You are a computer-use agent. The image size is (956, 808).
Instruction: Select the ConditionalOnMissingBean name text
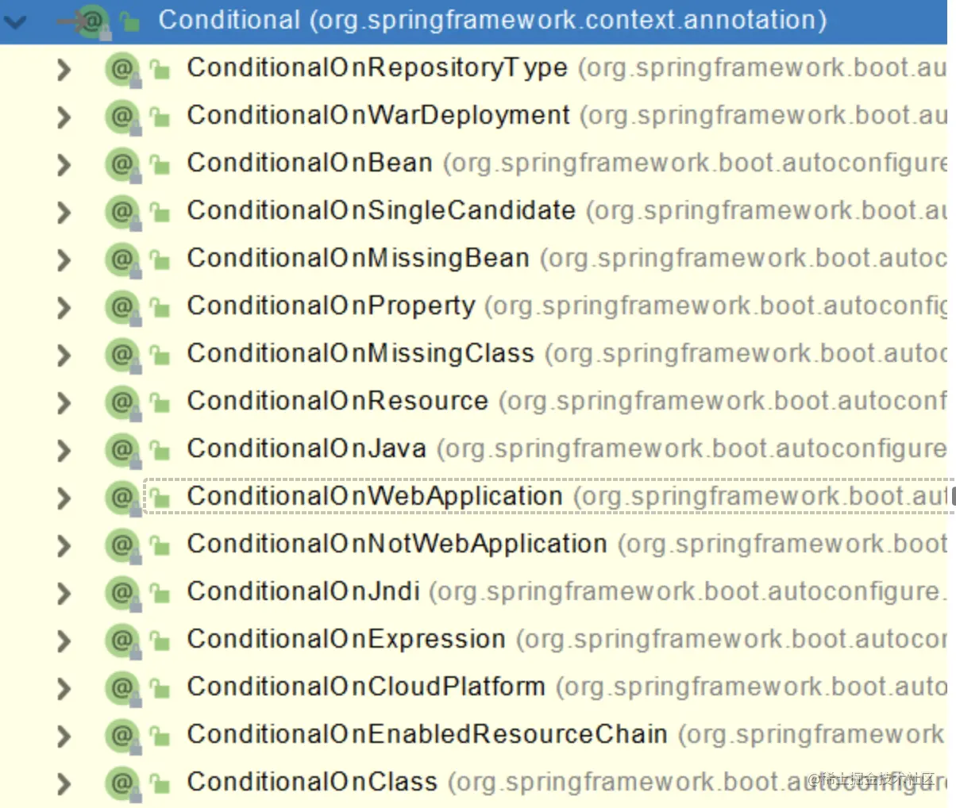point(358,259)
